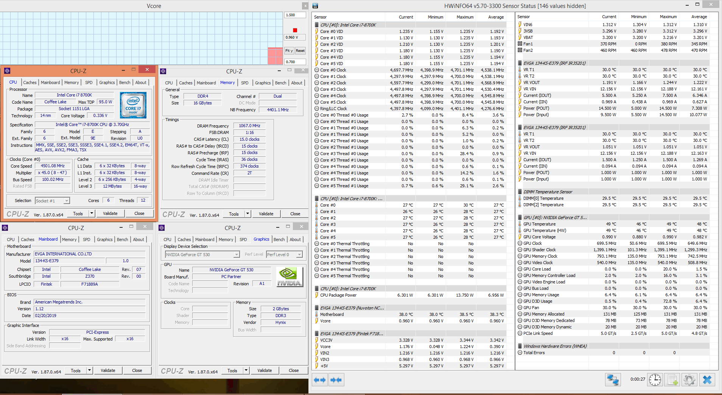Click Reset button in Vcore graph
Image resolution: width=722 pixels, height=395 pixels.
coord(300,51)
